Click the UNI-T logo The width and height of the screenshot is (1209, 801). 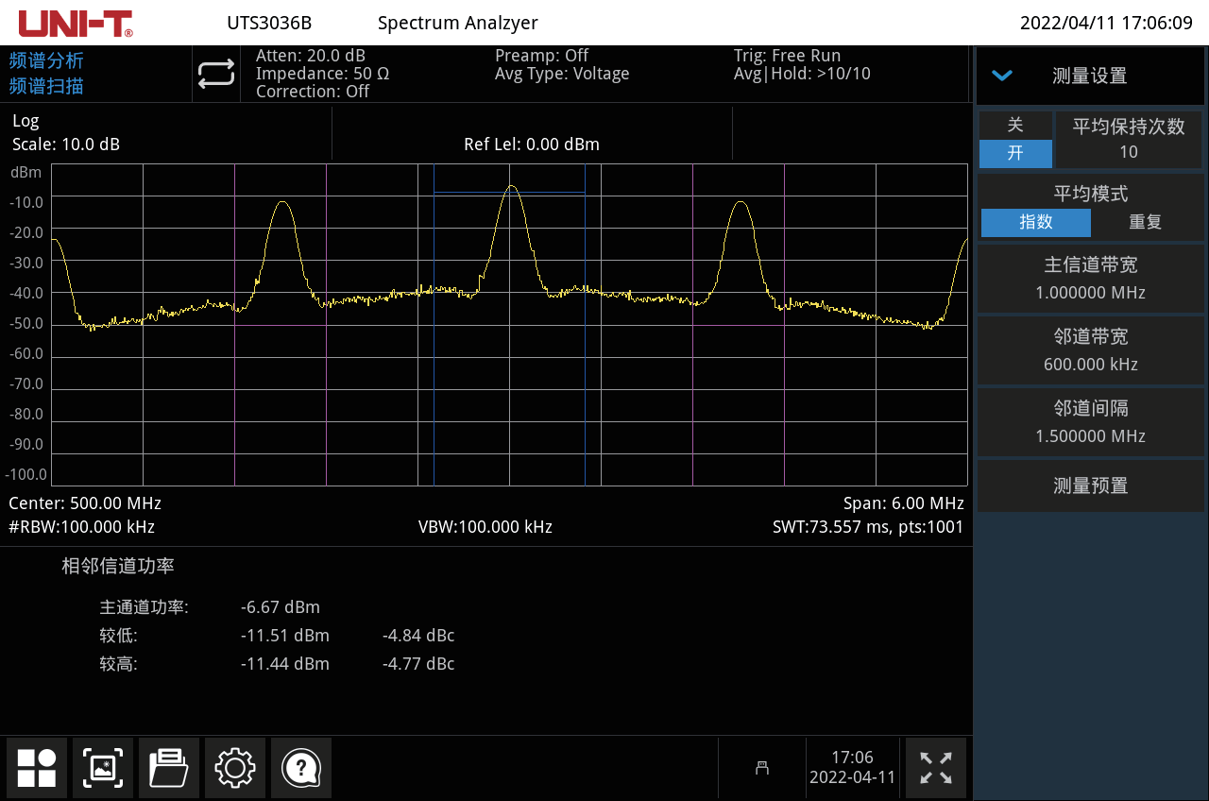click(76, 23)
